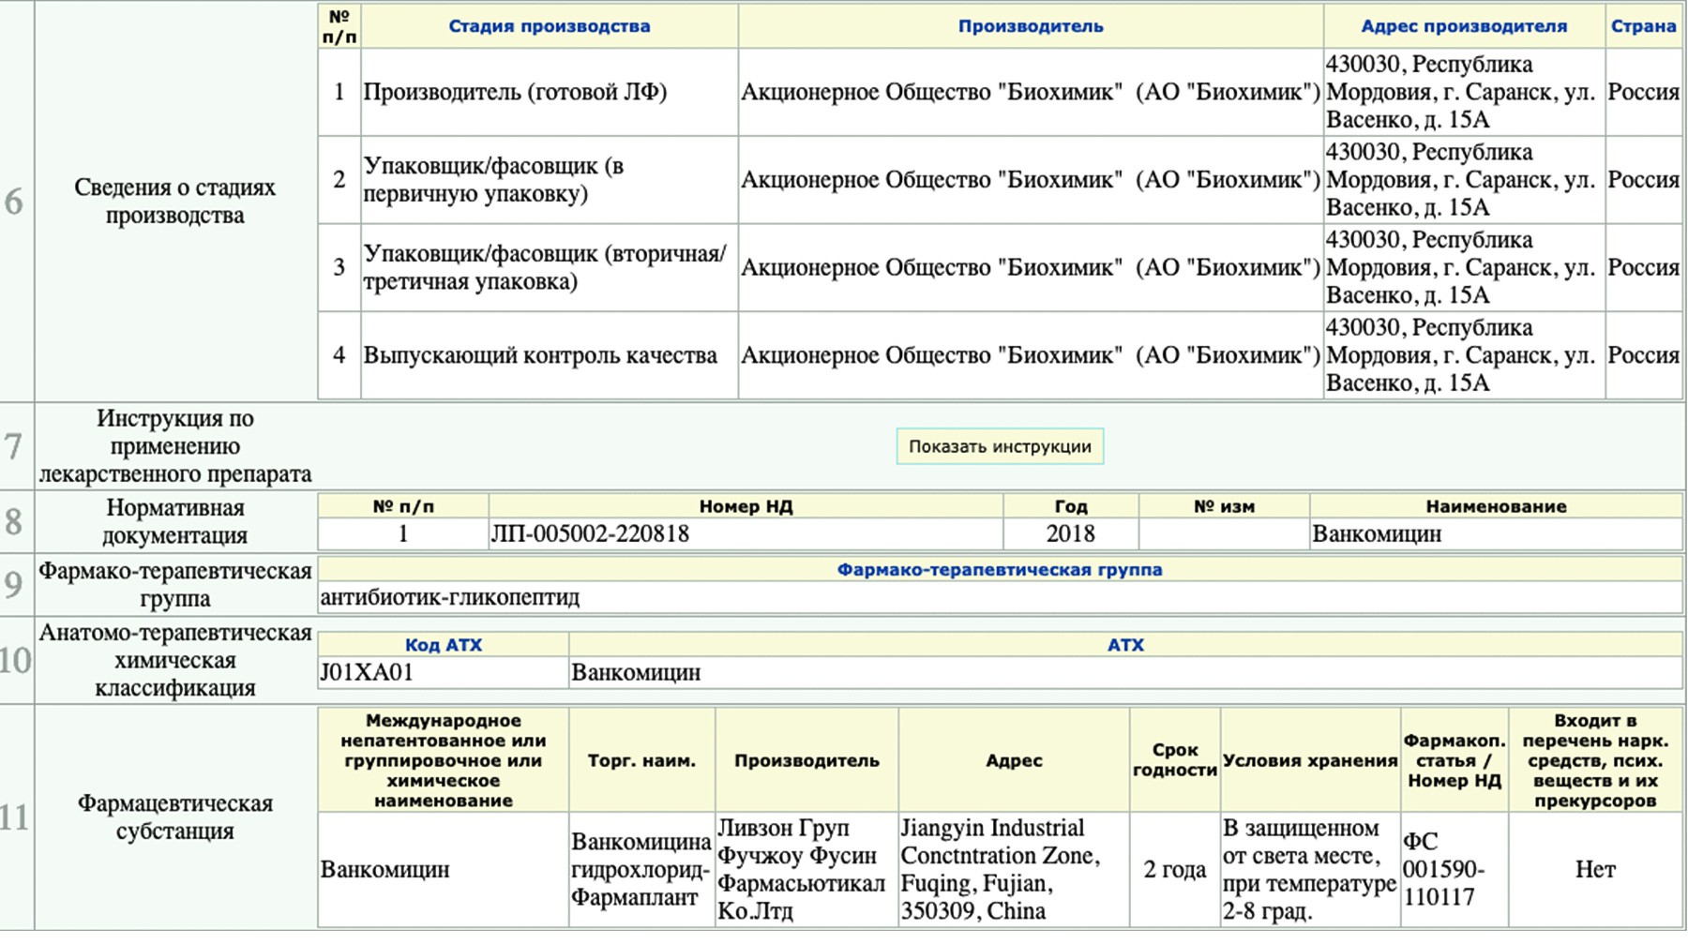The image size is (1688, 944).
Task: Click the 'Показать инструкции' button
Action: (x=1000, y=446)
